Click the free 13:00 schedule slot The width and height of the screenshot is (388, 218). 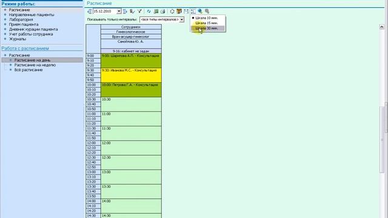(x=131, y=177)
